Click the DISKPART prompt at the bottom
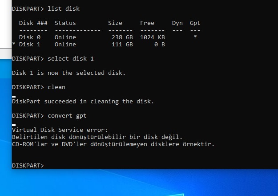The width and height of the screenshot is (278, 196). coord(28,165)
